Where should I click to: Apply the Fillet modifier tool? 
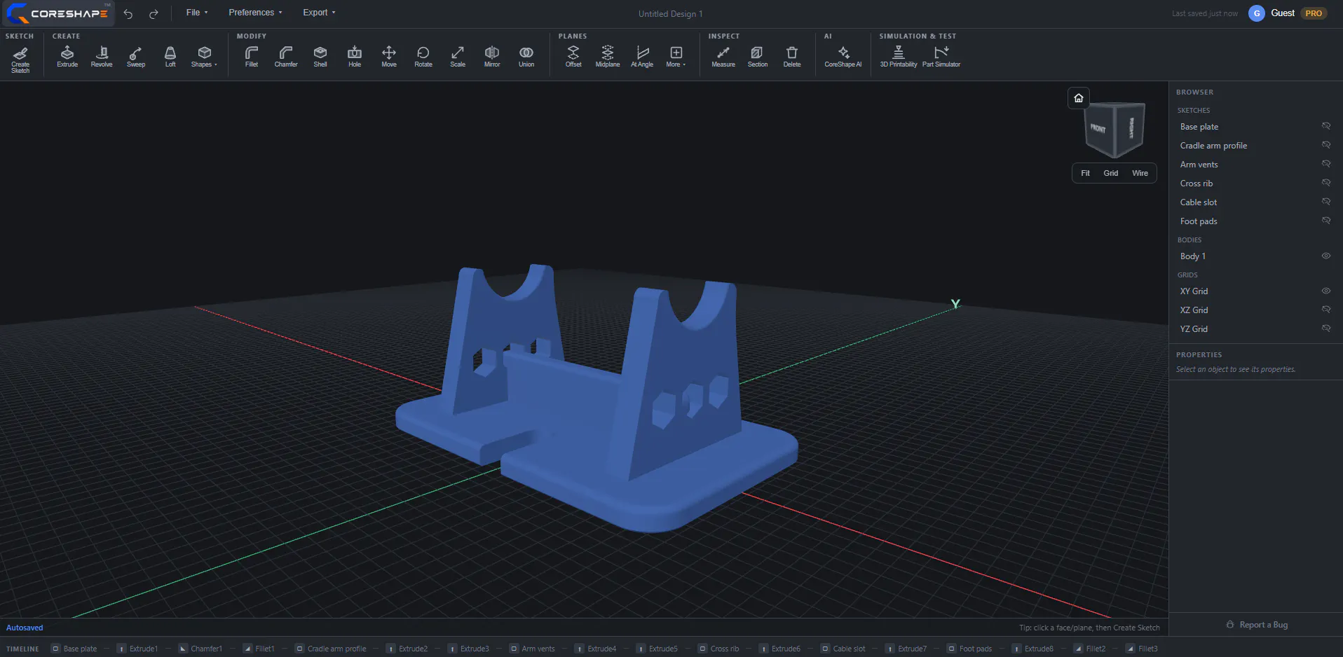pyautogui.click(x=252, y=56)
